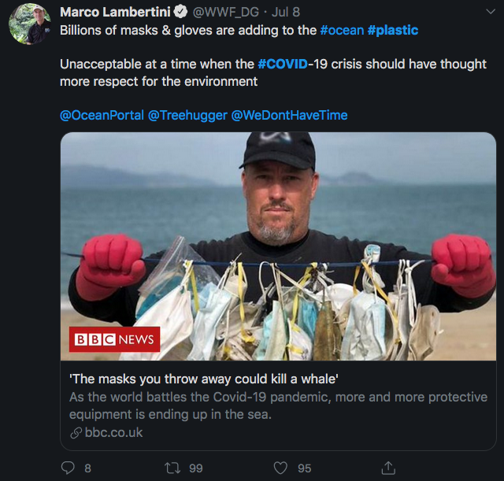The width and height of the screenshot is (504, 481).
Task: Open the @WeDontHaveTime mention
Action: (x=289, y=115)
